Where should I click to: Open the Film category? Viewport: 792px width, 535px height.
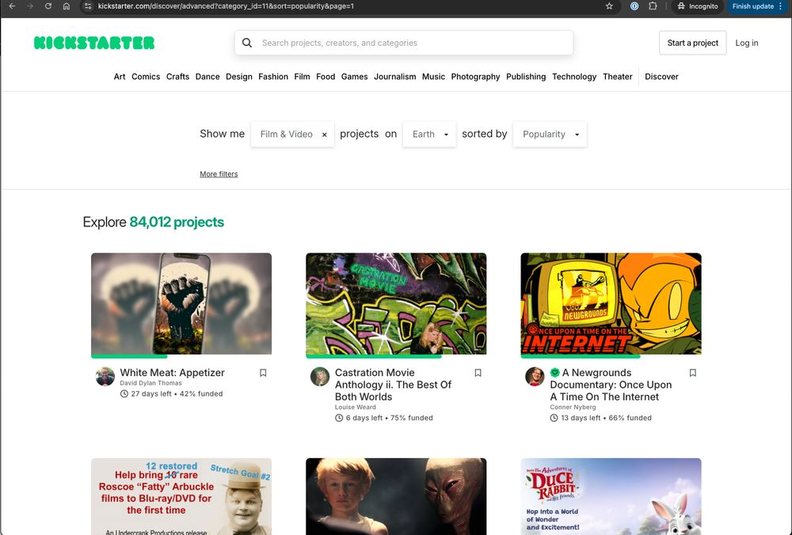click(302, 77)
